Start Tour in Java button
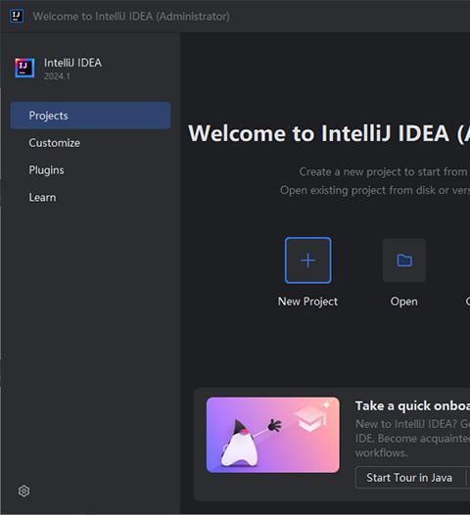 point(409,478)
